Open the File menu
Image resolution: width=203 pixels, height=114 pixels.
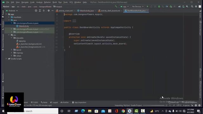pyautogui.click(x=8, y=2)
